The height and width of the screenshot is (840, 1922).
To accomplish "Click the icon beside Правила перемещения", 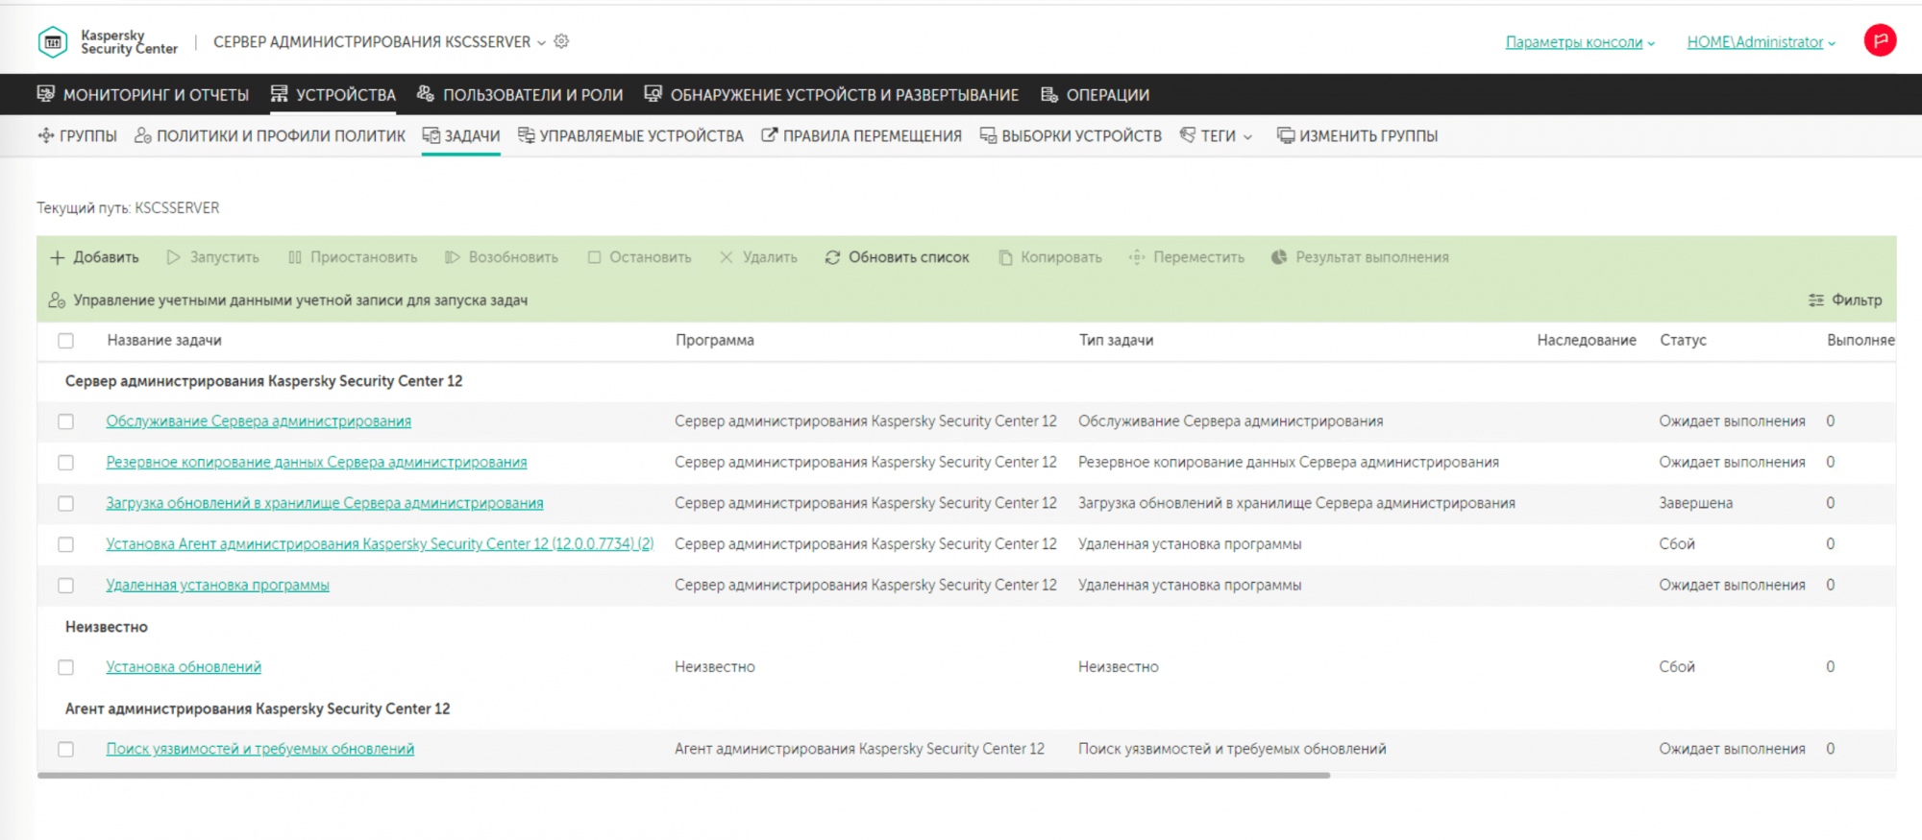I will pos(769,135).
